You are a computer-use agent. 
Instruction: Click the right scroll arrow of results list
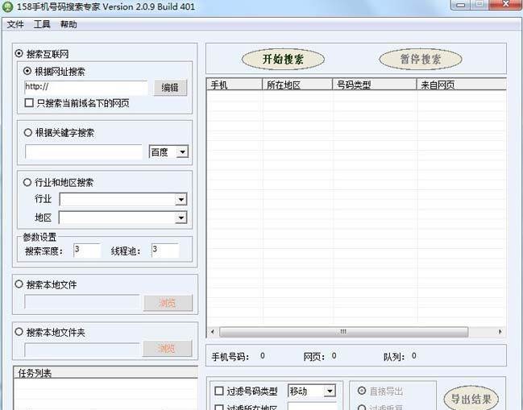pos(500,332)
